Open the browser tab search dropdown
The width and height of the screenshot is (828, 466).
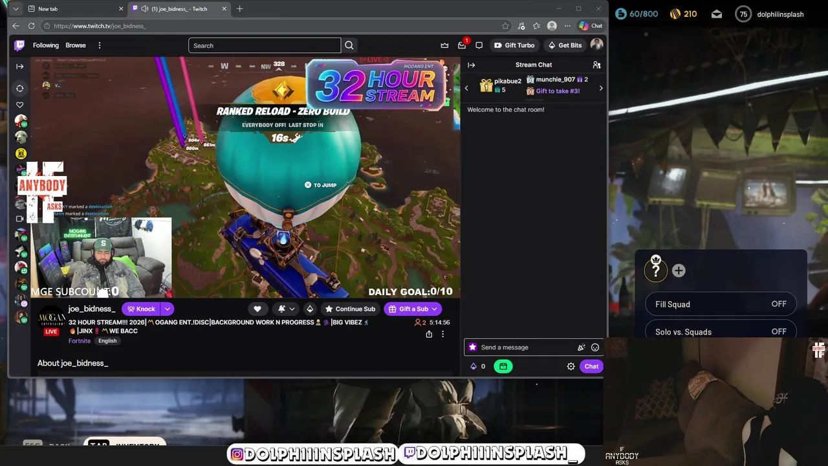click(x=16, y=8)
